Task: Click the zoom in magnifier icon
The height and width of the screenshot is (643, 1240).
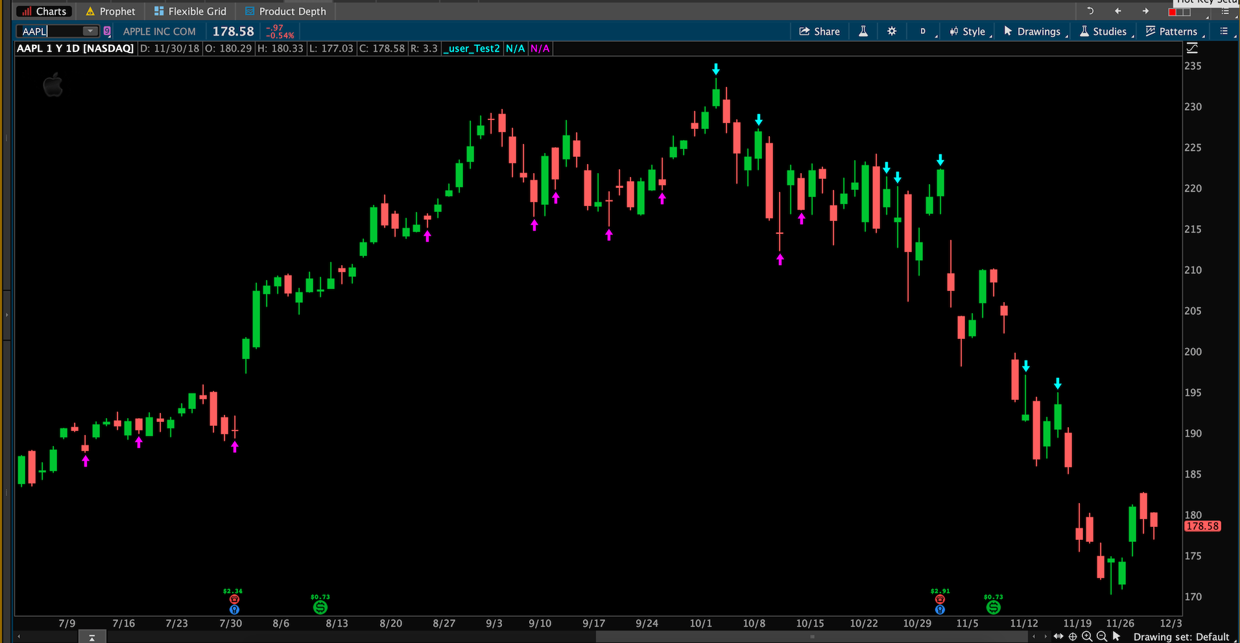Action: point(1087,637)
